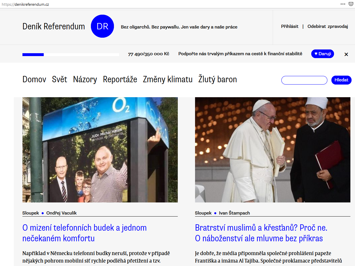Click the excerpt starting Například v Německu

click(96, 257)
